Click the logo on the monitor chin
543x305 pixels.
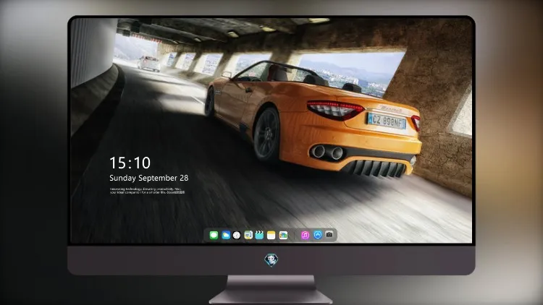tap(271, 259)
